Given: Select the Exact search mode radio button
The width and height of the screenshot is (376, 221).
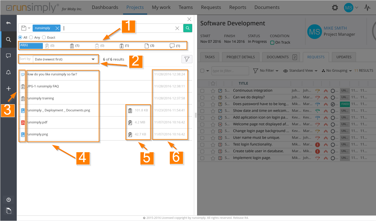Looking at the screenshot, I should pyautogui.click(x=44, y=37).
